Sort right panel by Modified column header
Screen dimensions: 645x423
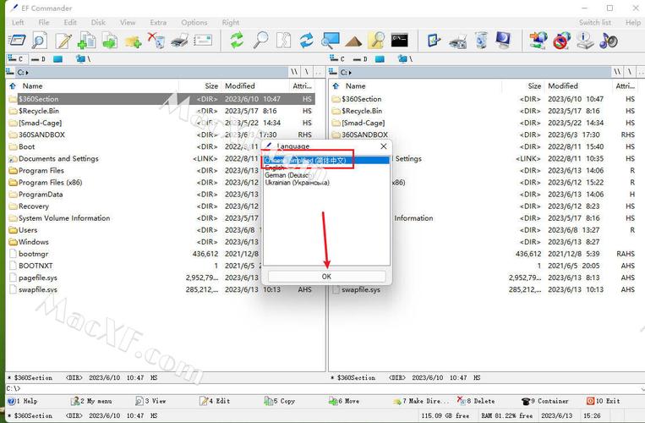coord(563,86)
